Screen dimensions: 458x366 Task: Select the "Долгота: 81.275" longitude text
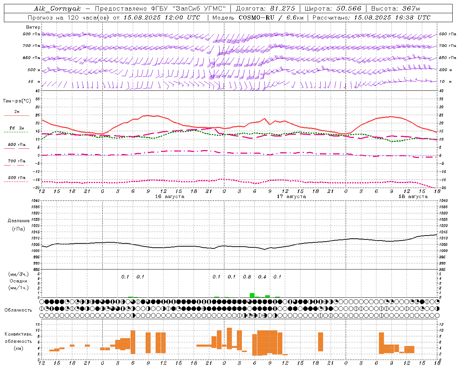(265, 9)
